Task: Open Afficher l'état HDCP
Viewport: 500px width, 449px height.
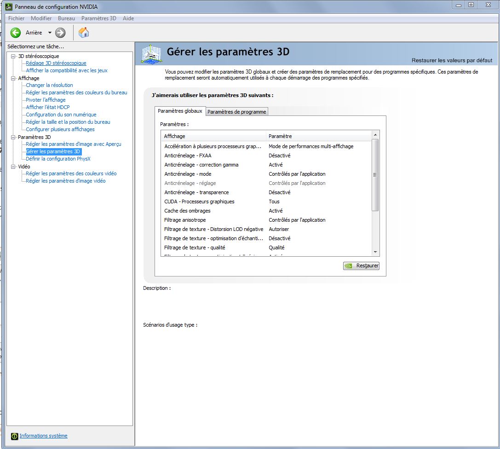Action: coord(48,107)
